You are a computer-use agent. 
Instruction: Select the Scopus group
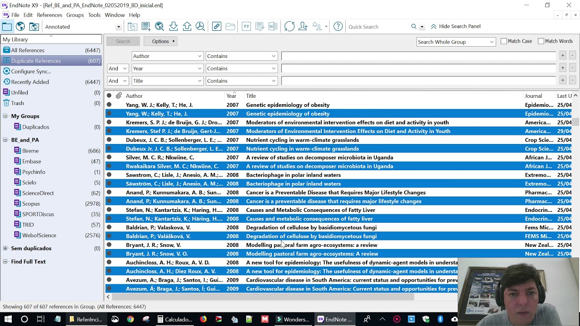click(31, 203)
